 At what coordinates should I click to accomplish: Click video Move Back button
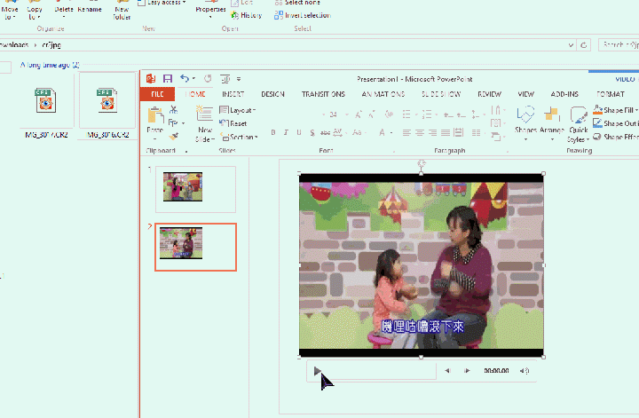pyautogui.click(x=447, y=371)
